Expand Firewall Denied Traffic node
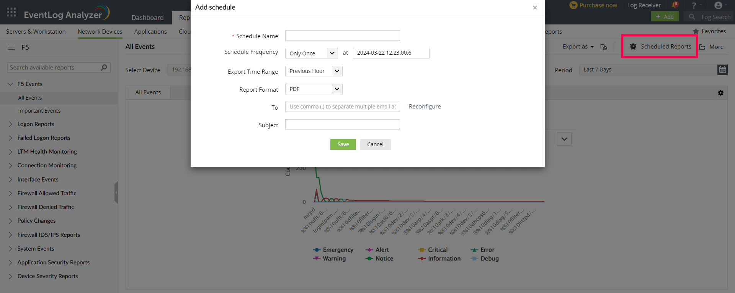The height and width of the screenshot is (293, 735). tap(10, 207)
